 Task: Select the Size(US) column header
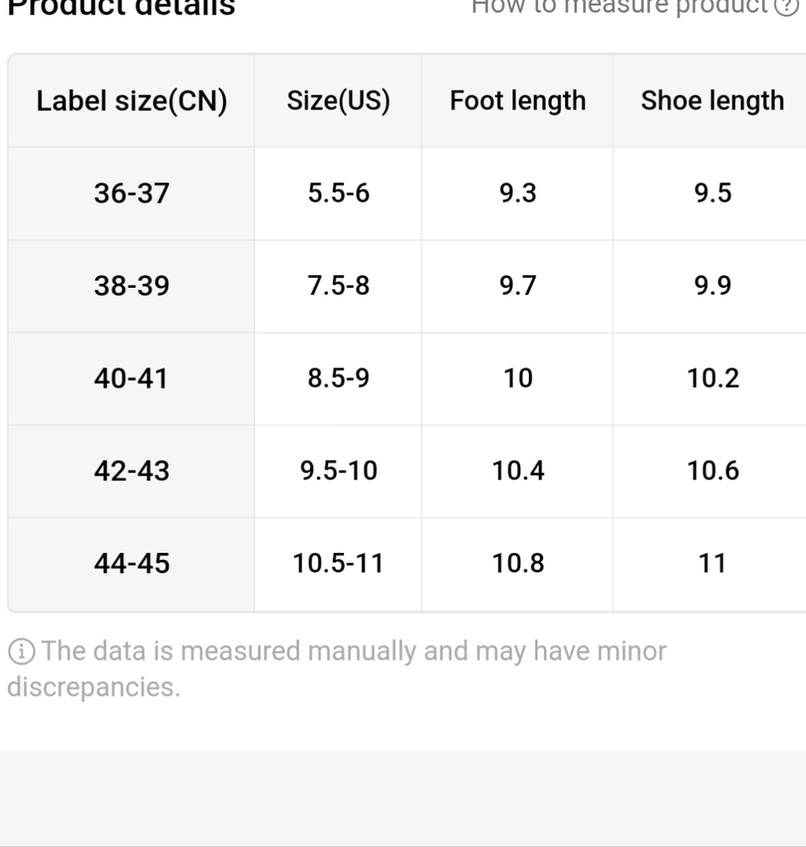(338, 101)
